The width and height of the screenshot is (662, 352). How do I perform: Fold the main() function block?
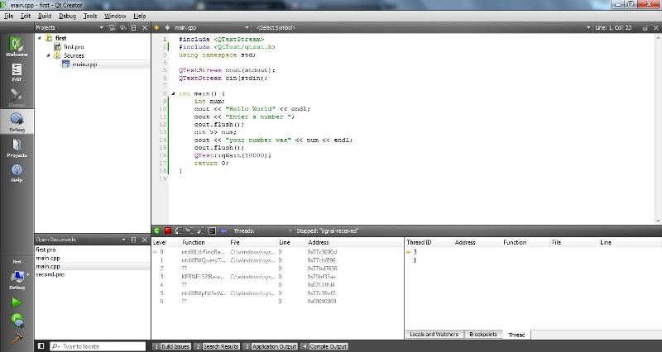tap(173, 93)
